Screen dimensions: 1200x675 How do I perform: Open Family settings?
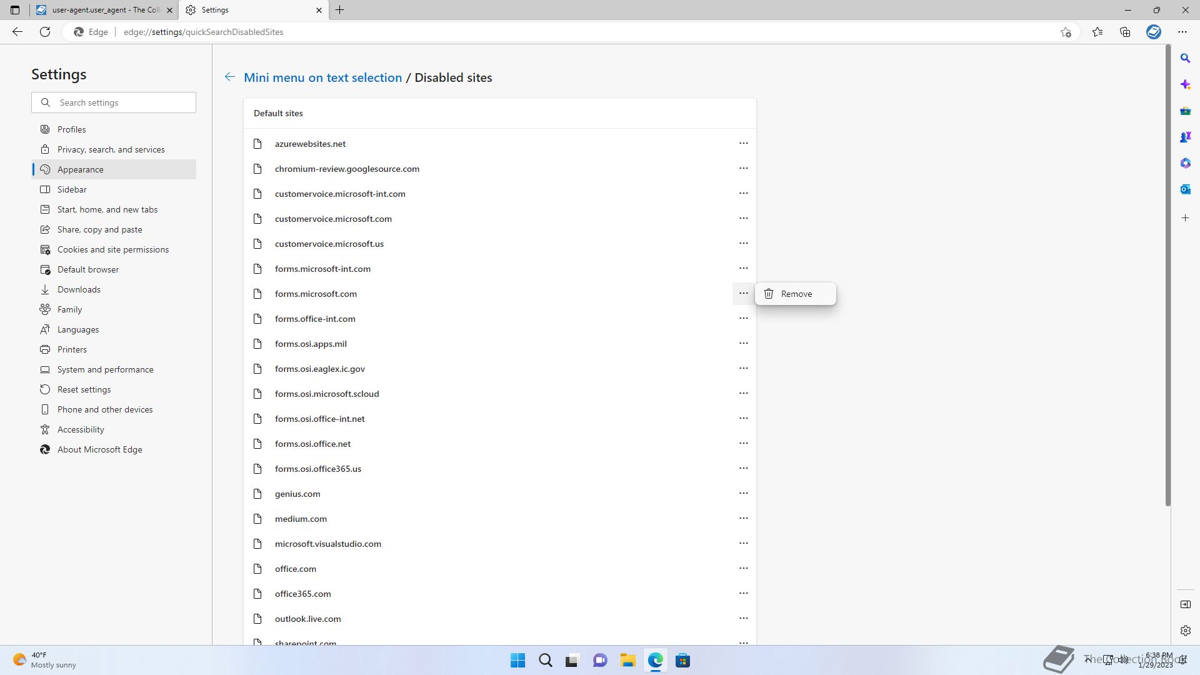click(x=114, y=309)
